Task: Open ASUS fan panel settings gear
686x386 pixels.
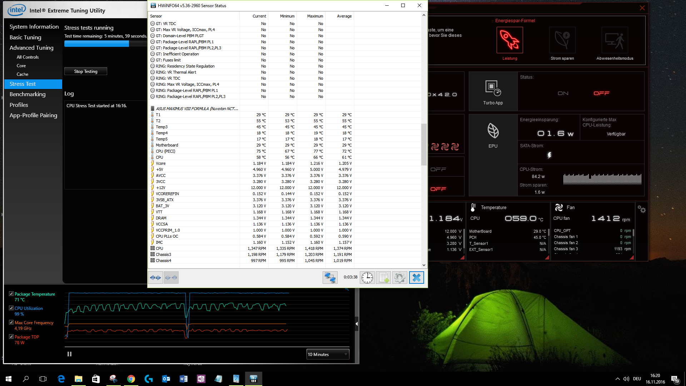Action: pos(642,209)
